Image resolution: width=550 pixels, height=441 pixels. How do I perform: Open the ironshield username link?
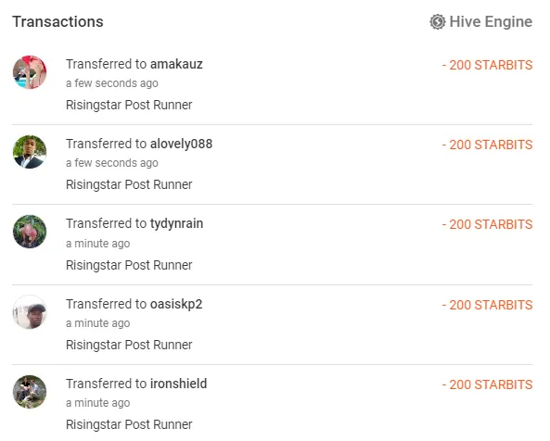click(178, 384)
